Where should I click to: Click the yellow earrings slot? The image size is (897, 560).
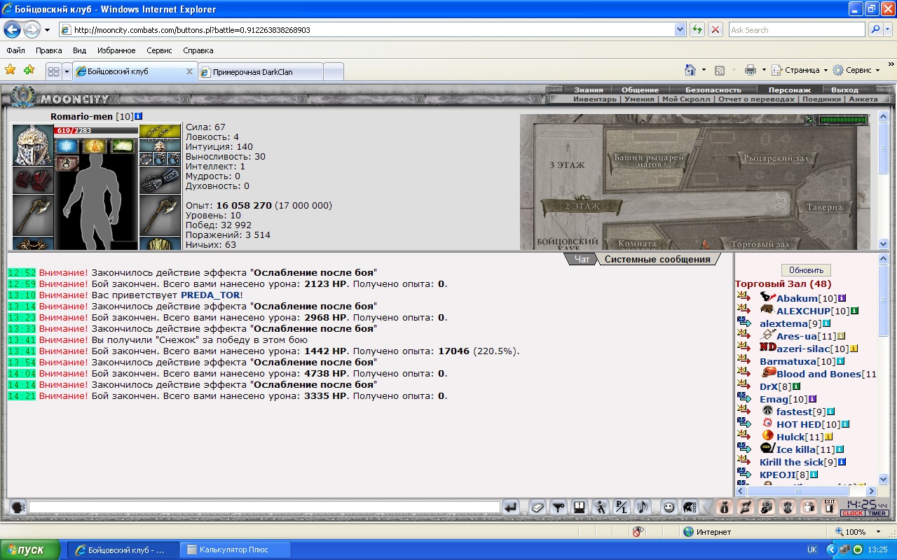[x=160, y=132]
